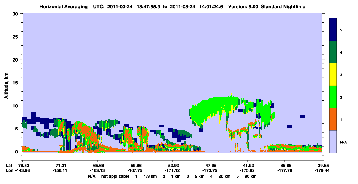Click the longitude value -156.11
Screen dimensions: 358x184
point(60,170)
